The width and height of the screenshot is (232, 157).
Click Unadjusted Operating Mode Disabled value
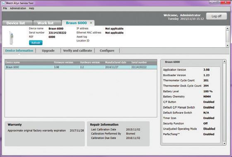pyautogui.click(x=209, y=129)
